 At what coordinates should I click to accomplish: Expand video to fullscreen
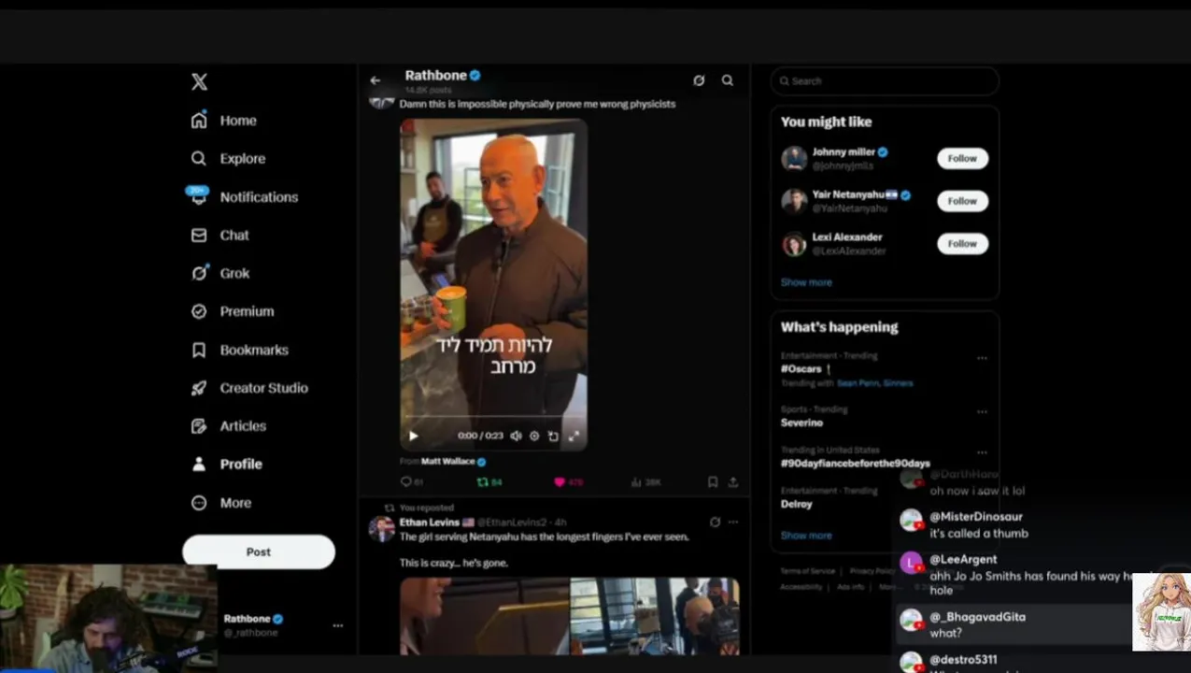click(574, 436)
